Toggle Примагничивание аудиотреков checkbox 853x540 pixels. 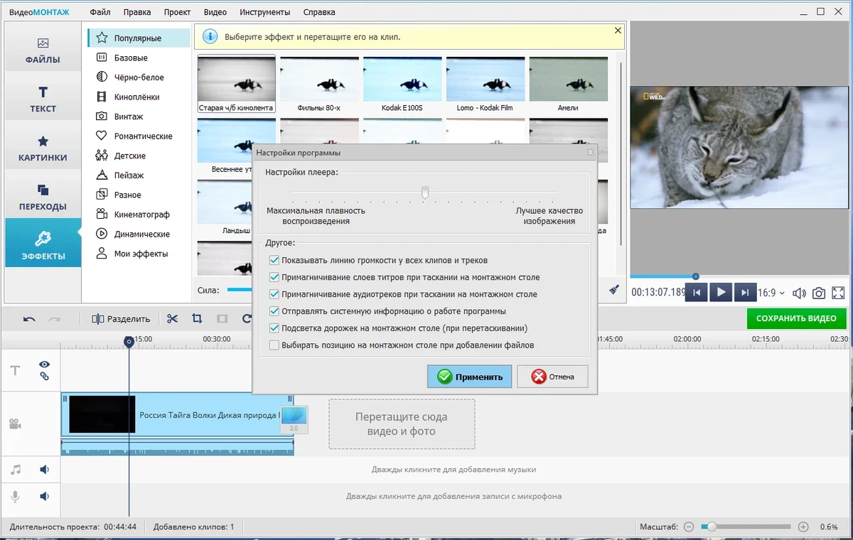tap(274, 294)
